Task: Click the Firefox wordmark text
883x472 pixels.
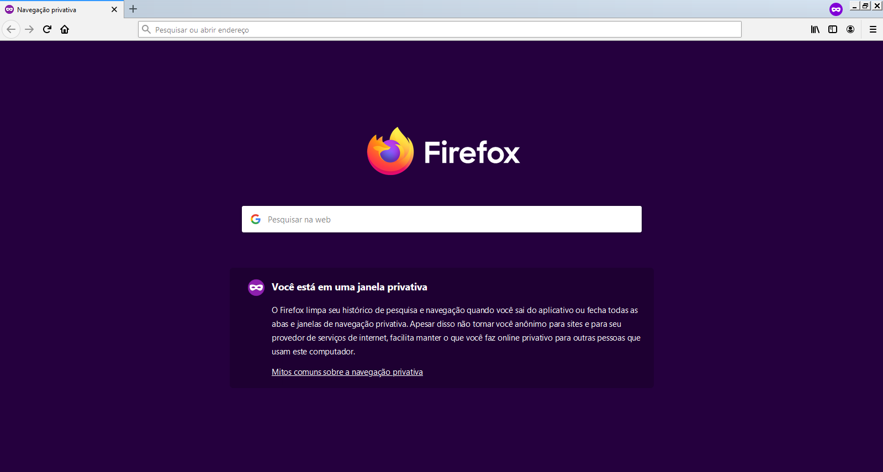Action: 472,152
